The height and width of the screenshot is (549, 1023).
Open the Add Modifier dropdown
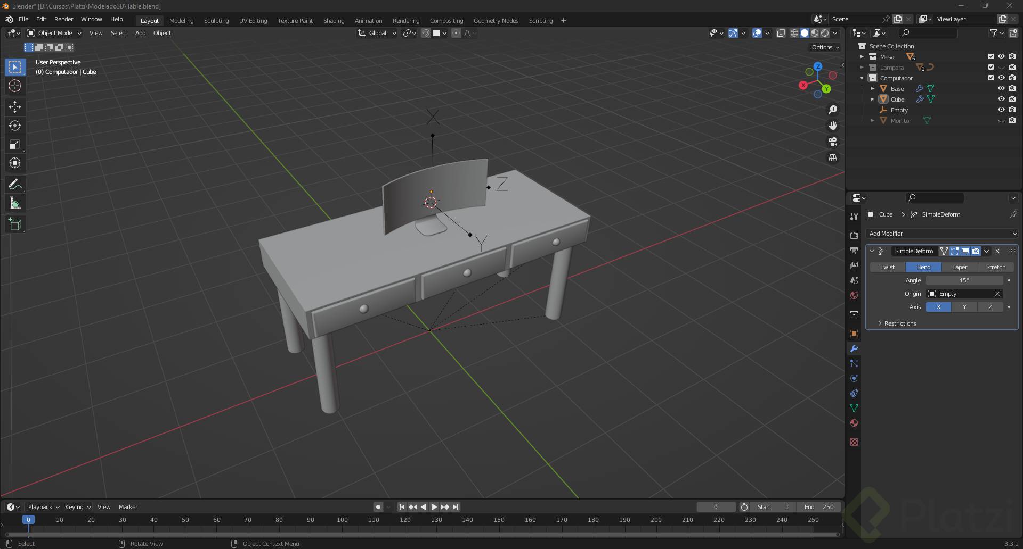click(x=941, y=234)
